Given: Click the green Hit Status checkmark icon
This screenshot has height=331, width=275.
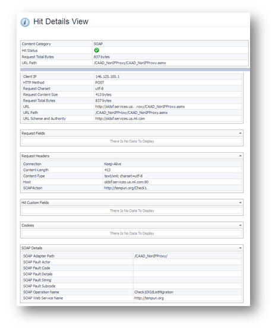Looking at the screenshot, I should click(x=96, y=51).
